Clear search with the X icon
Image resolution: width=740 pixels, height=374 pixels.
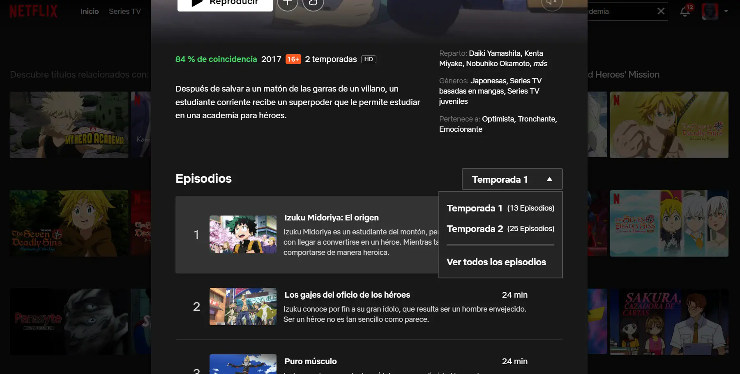[x=661, y=11]
